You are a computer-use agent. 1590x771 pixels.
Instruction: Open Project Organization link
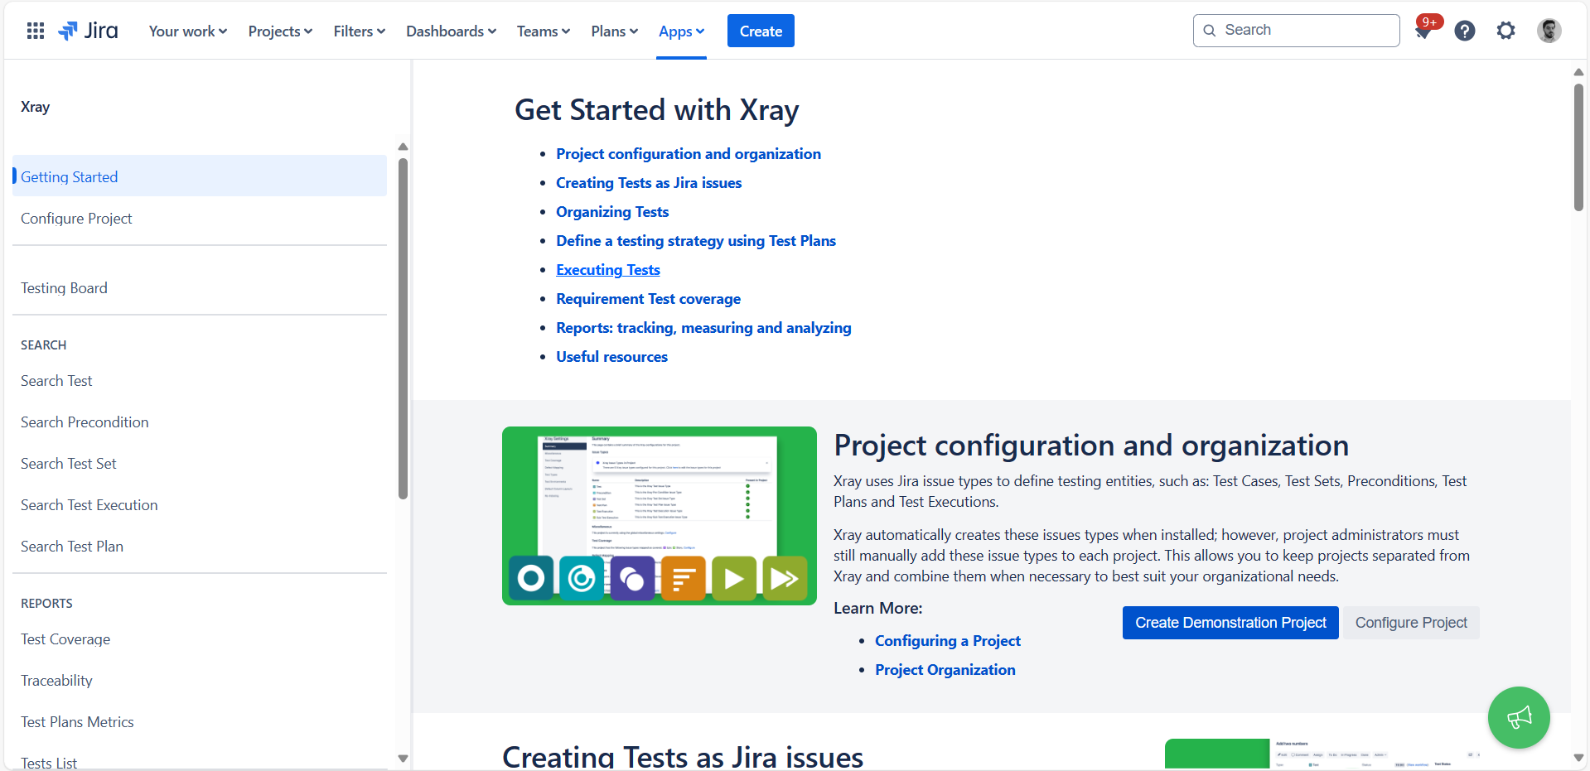945,669
